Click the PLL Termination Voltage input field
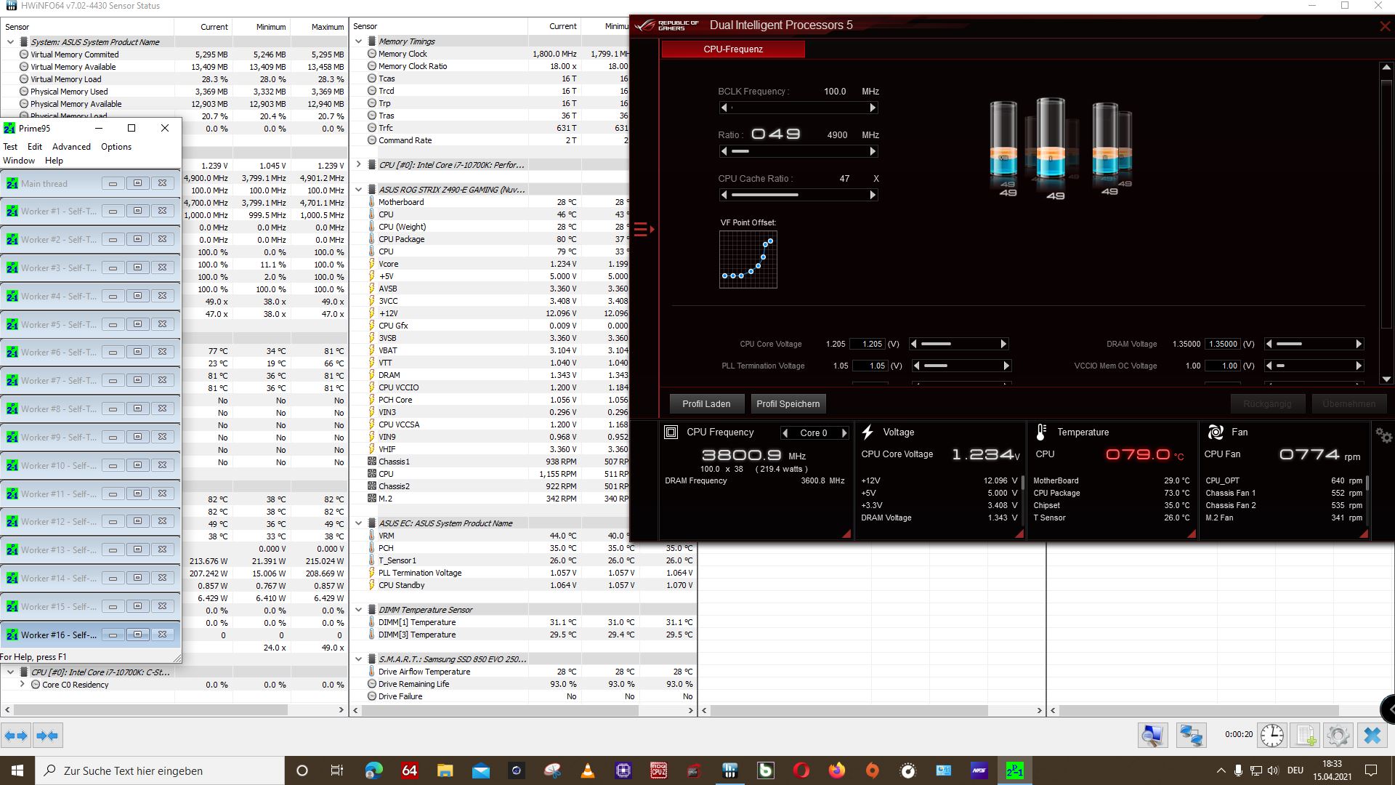 870,366
